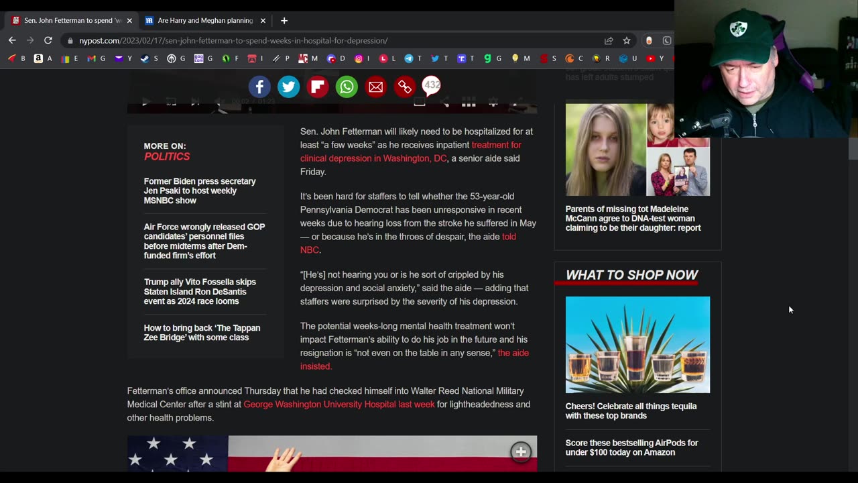
Task: Open the bestselling AirPods deal link
Action: [631, 447]
